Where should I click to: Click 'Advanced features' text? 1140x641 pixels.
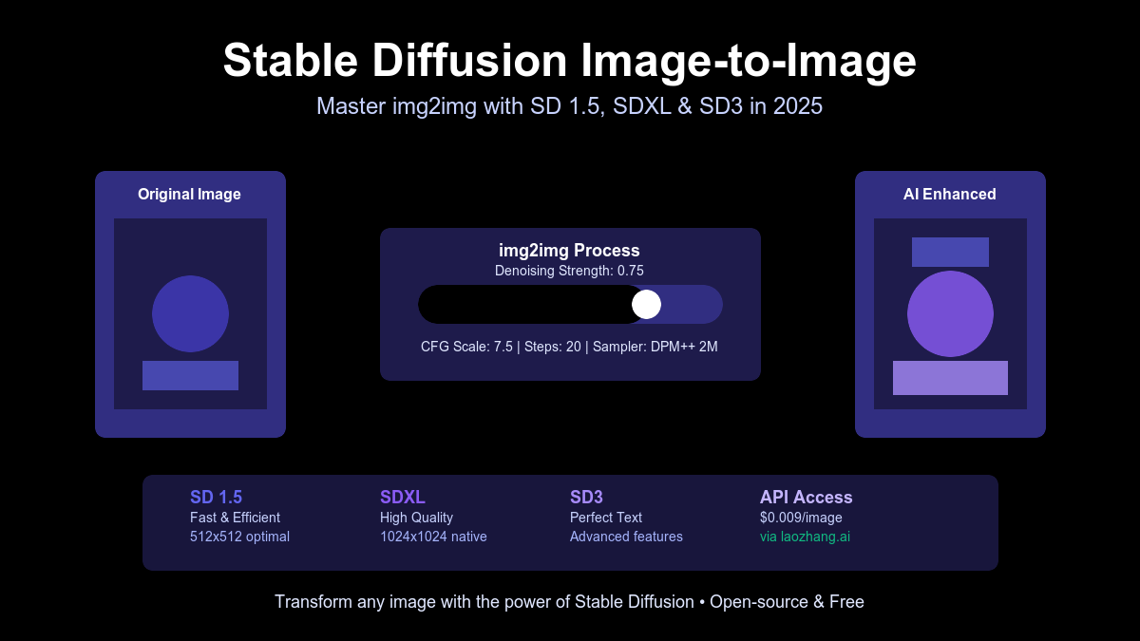(x=626, y=537)
